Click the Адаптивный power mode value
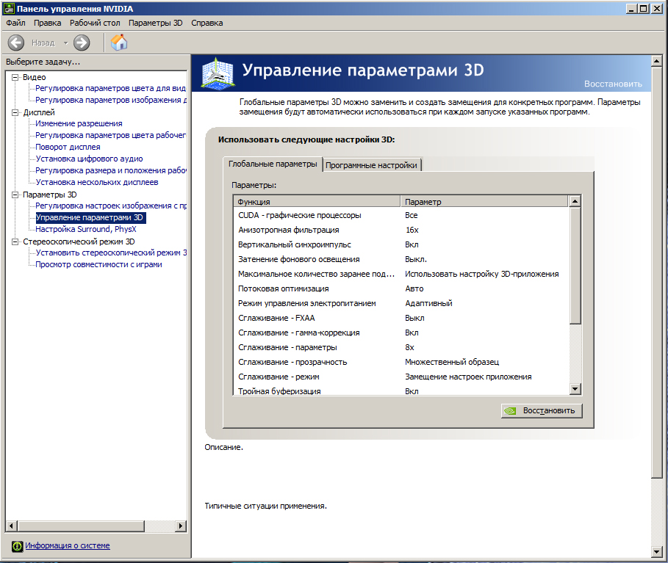This screenshot has height=563, width=668. (x=428, y=303)
